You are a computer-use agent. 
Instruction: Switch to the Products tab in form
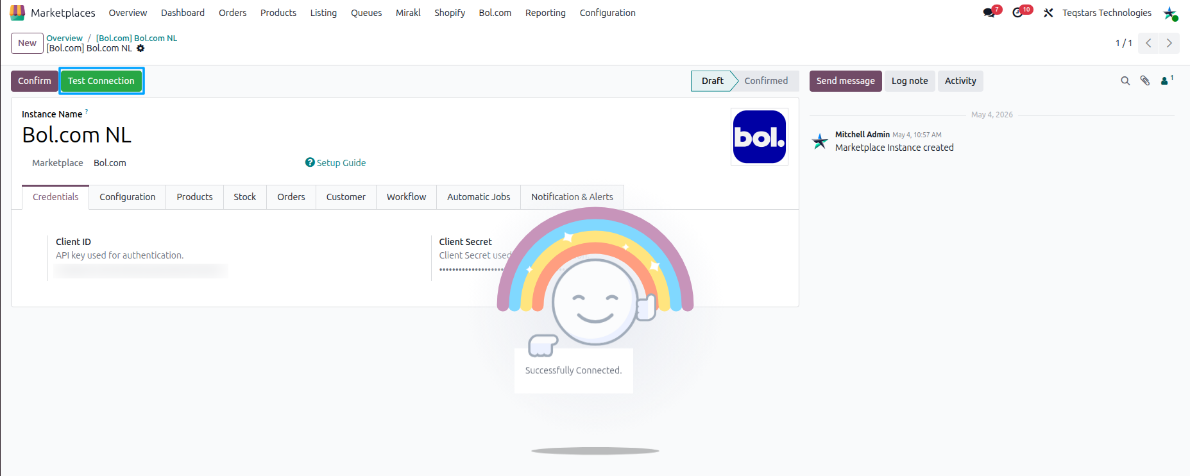coord(194,197)
